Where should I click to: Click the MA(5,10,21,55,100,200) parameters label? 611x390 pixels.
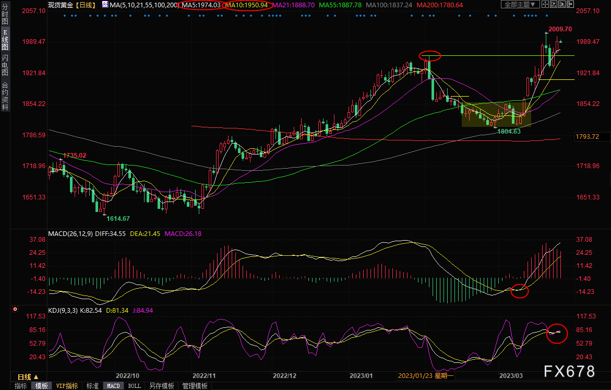pos(145,5)
